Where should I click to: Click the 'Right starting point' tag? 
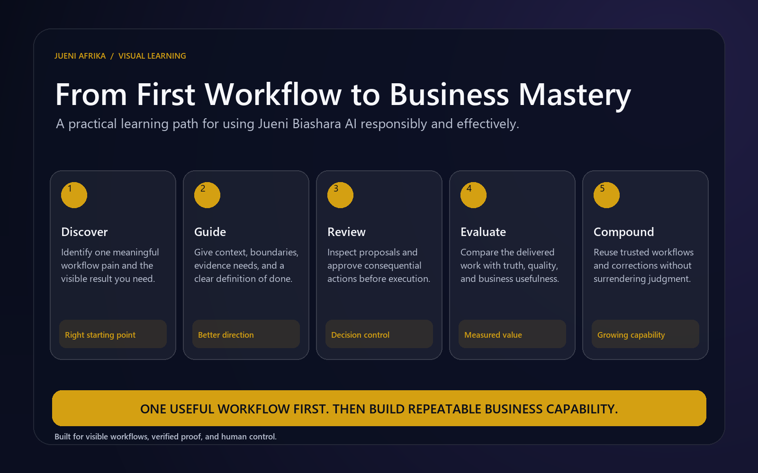click(x=113, y=334)
